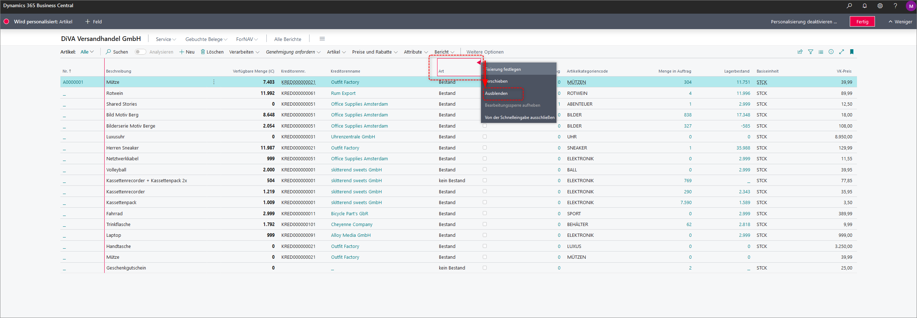917x318 pixels.
Task: Open Alle Berichte
Action: (x=288, y=39)
